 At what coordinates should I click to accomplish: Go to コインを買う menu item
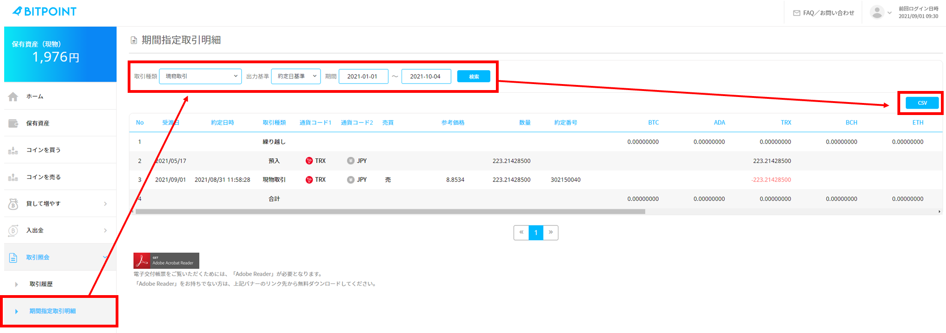43,150
